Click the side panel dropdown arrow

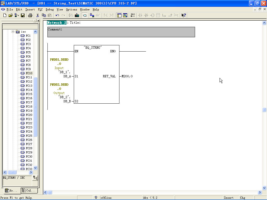(35, 21)
